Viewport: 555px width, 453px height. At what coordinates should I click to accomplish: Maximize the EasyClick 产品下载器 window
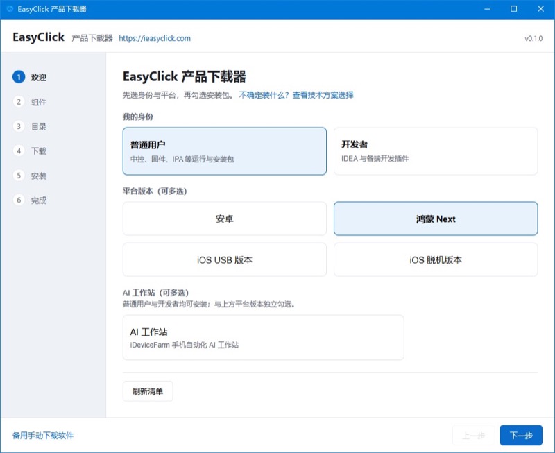pyautogui.click(x=513, y=9)
